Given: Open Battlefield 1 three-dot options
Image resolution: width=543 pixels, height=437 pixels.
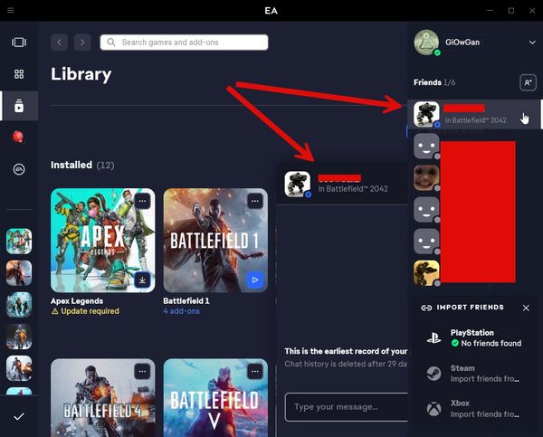Looking at the screenshot, I should pos(255,201).
